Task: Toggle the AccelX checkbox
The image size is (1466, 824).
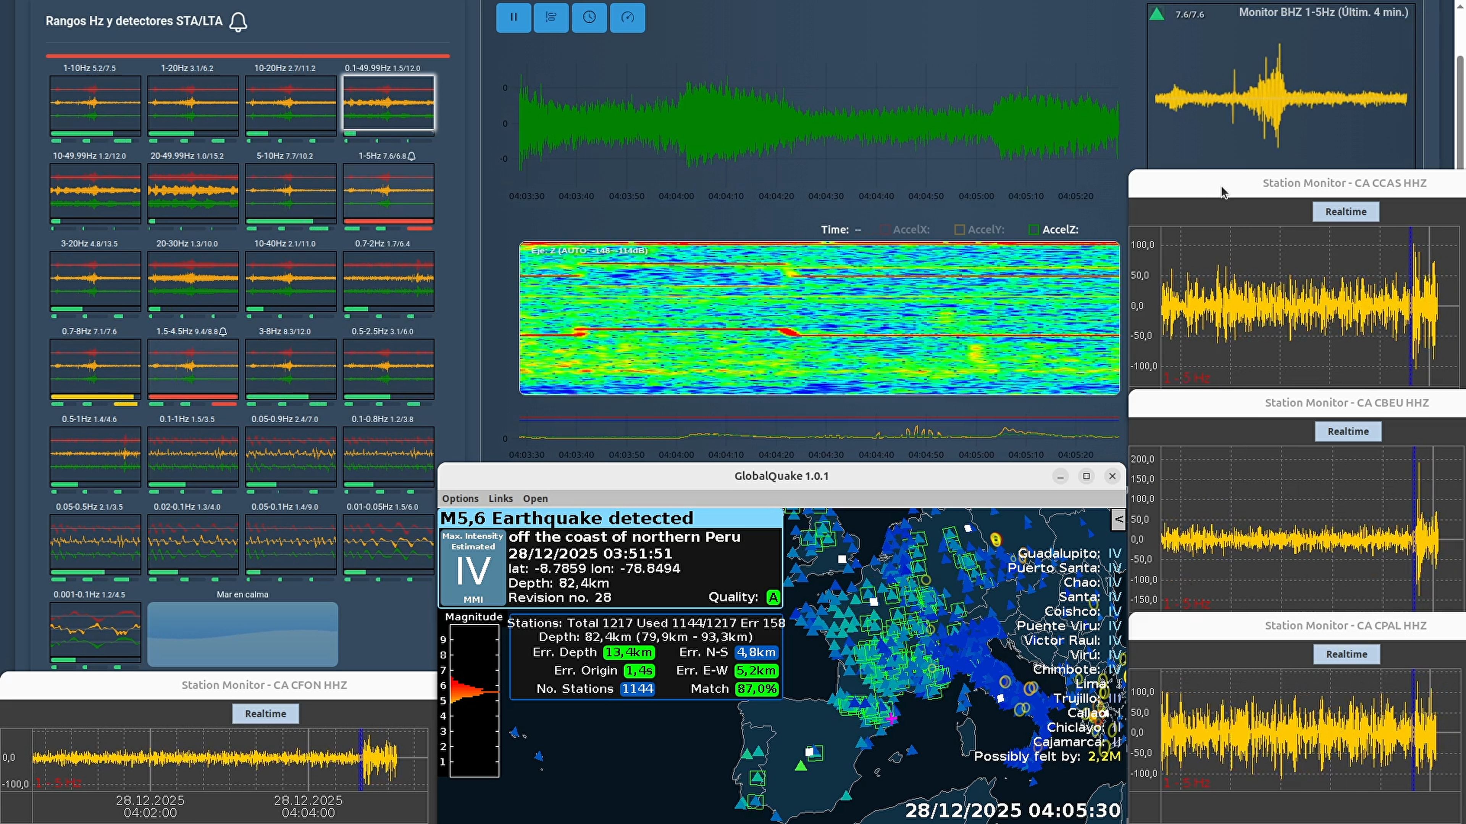Action: [x=885, y=230]
